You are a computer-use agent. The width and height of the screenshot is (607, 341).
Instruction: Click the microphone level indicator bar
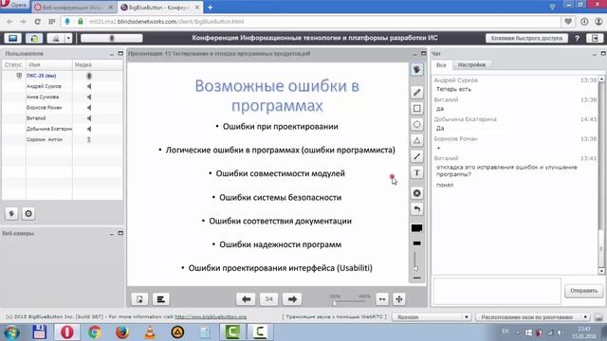[112, 38]
